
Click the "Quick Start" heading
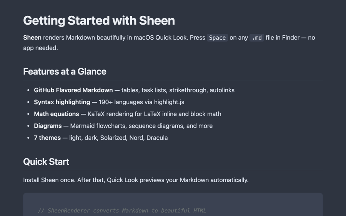(x=46, y=162)
